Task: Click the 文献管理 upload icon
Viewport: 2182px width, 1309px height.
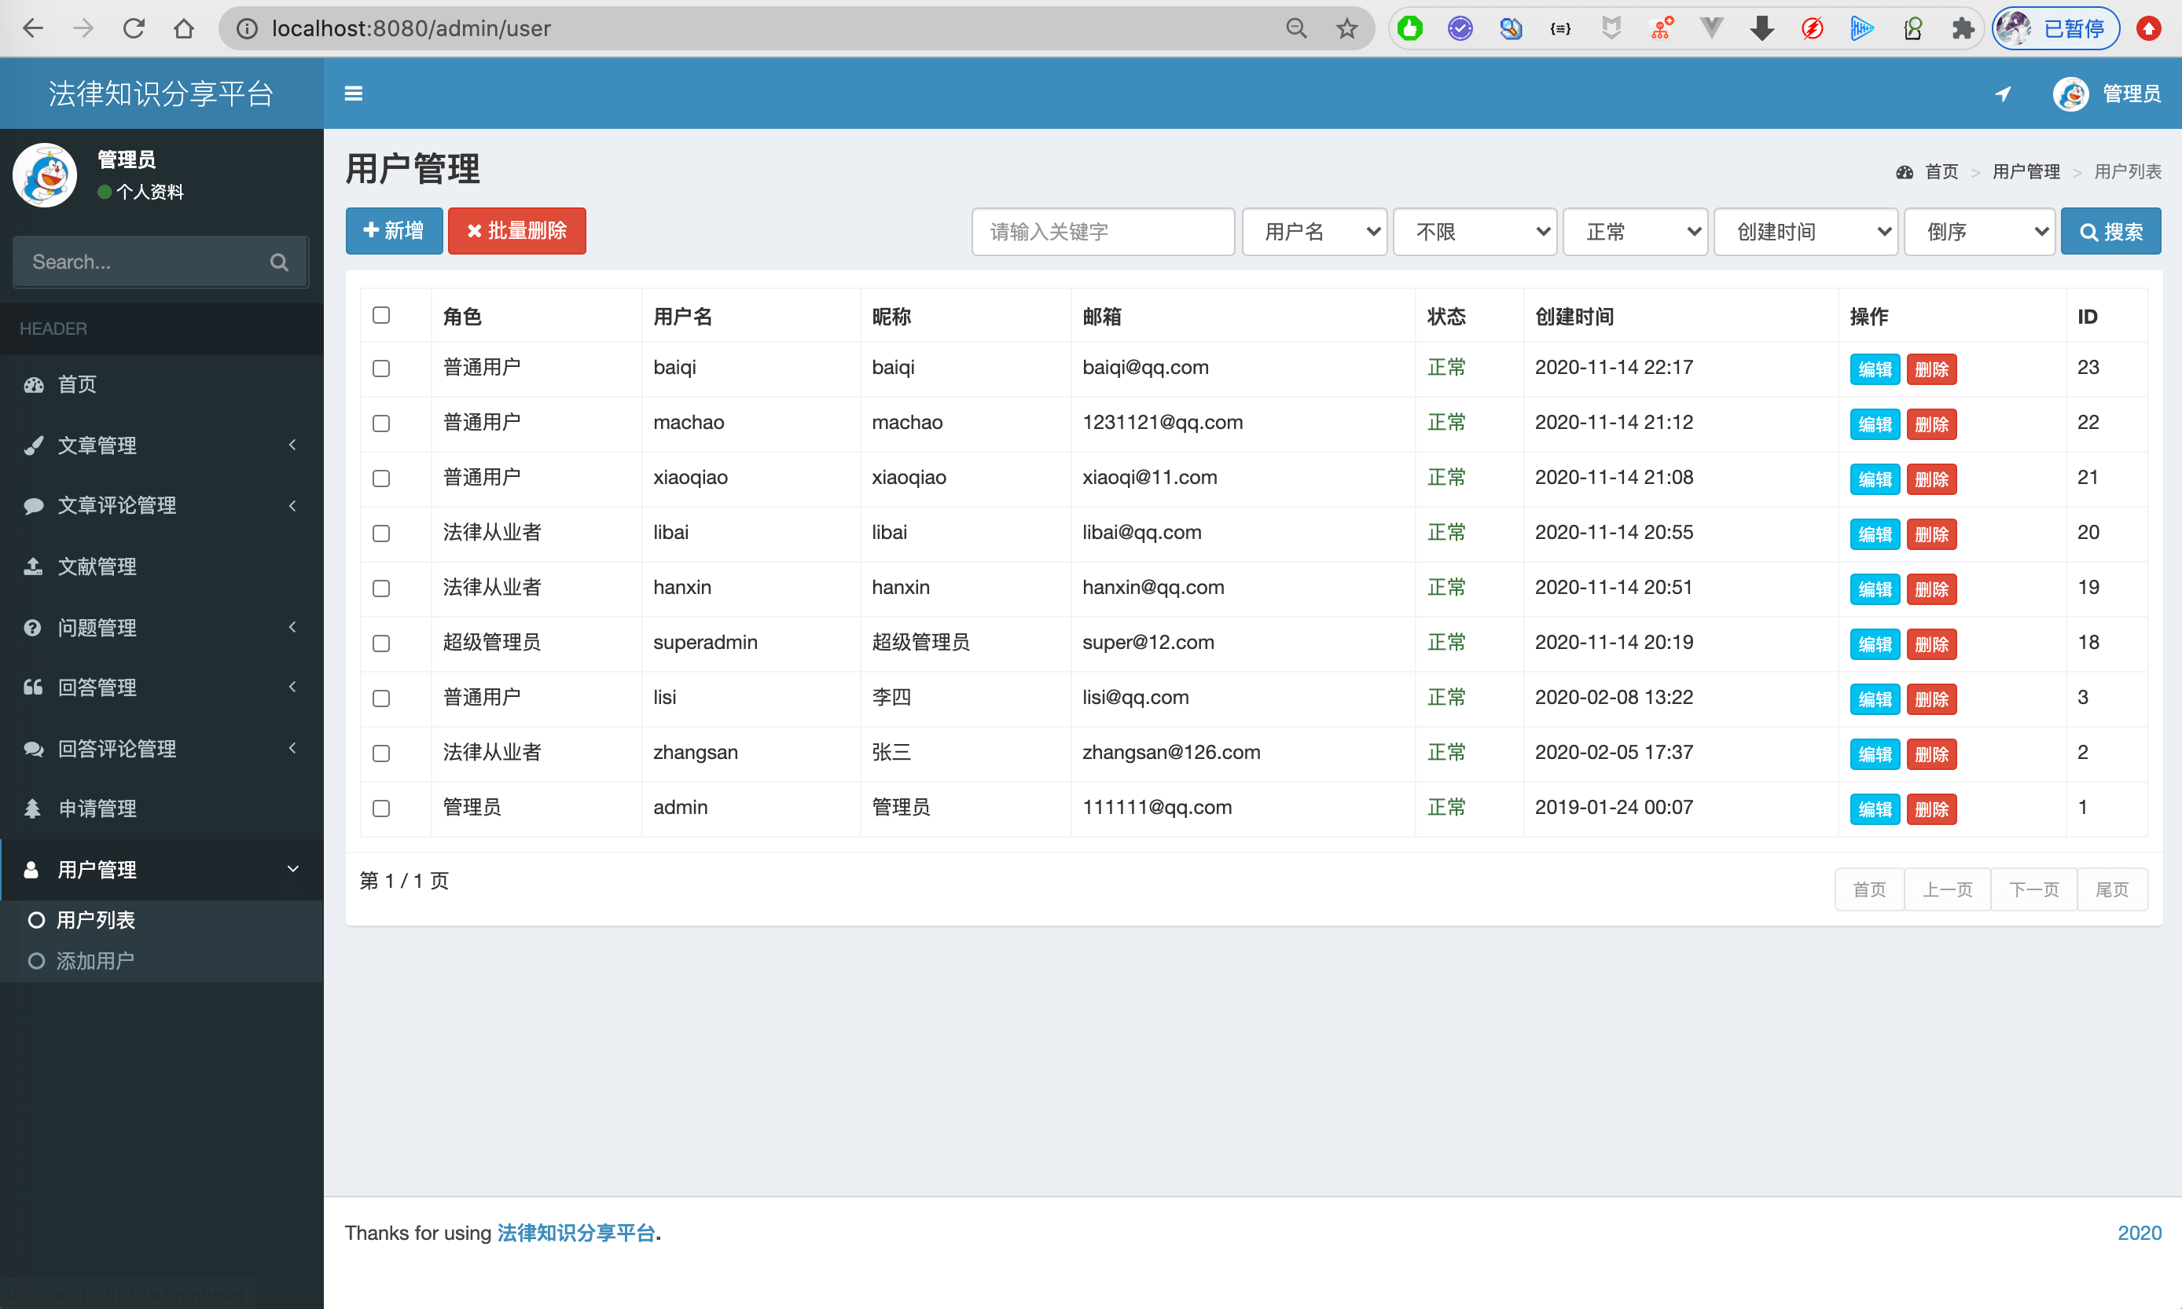Action: coord(34,566)
